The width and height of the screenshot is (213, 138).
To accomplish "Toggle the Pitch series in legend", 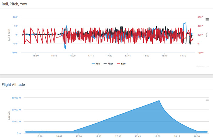I will point(108,64).
